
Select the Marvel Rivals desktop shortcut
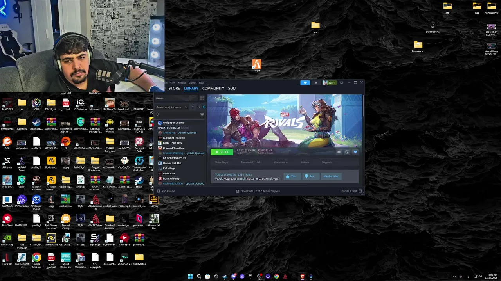(51, 240)
